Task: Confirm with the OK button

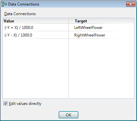Action: tap(68, 115)
